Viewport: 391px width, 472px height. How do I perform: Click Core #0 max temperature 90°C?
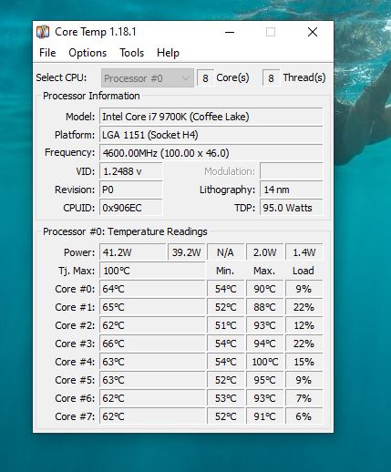point(264,289)
